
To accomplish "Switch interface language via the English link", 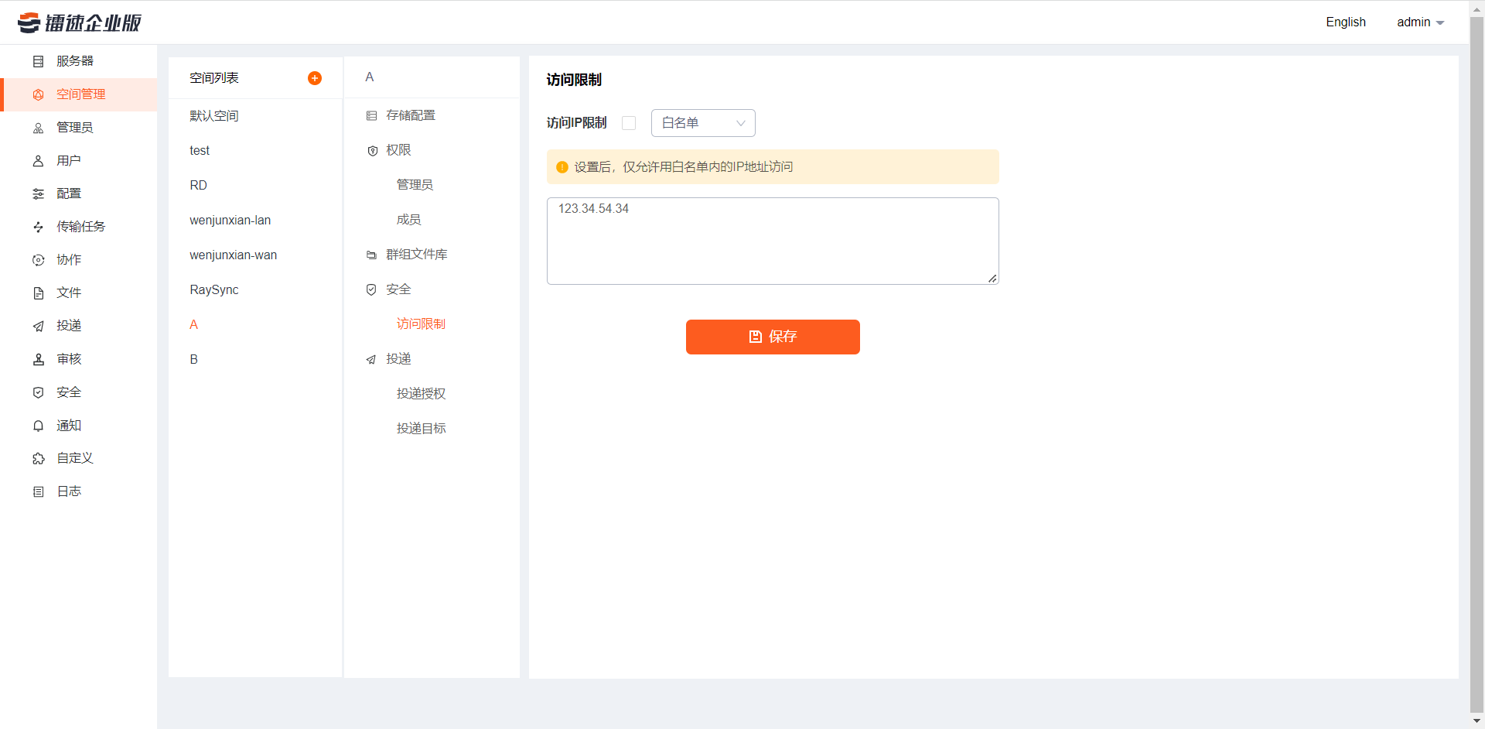I will [1345, 22].
